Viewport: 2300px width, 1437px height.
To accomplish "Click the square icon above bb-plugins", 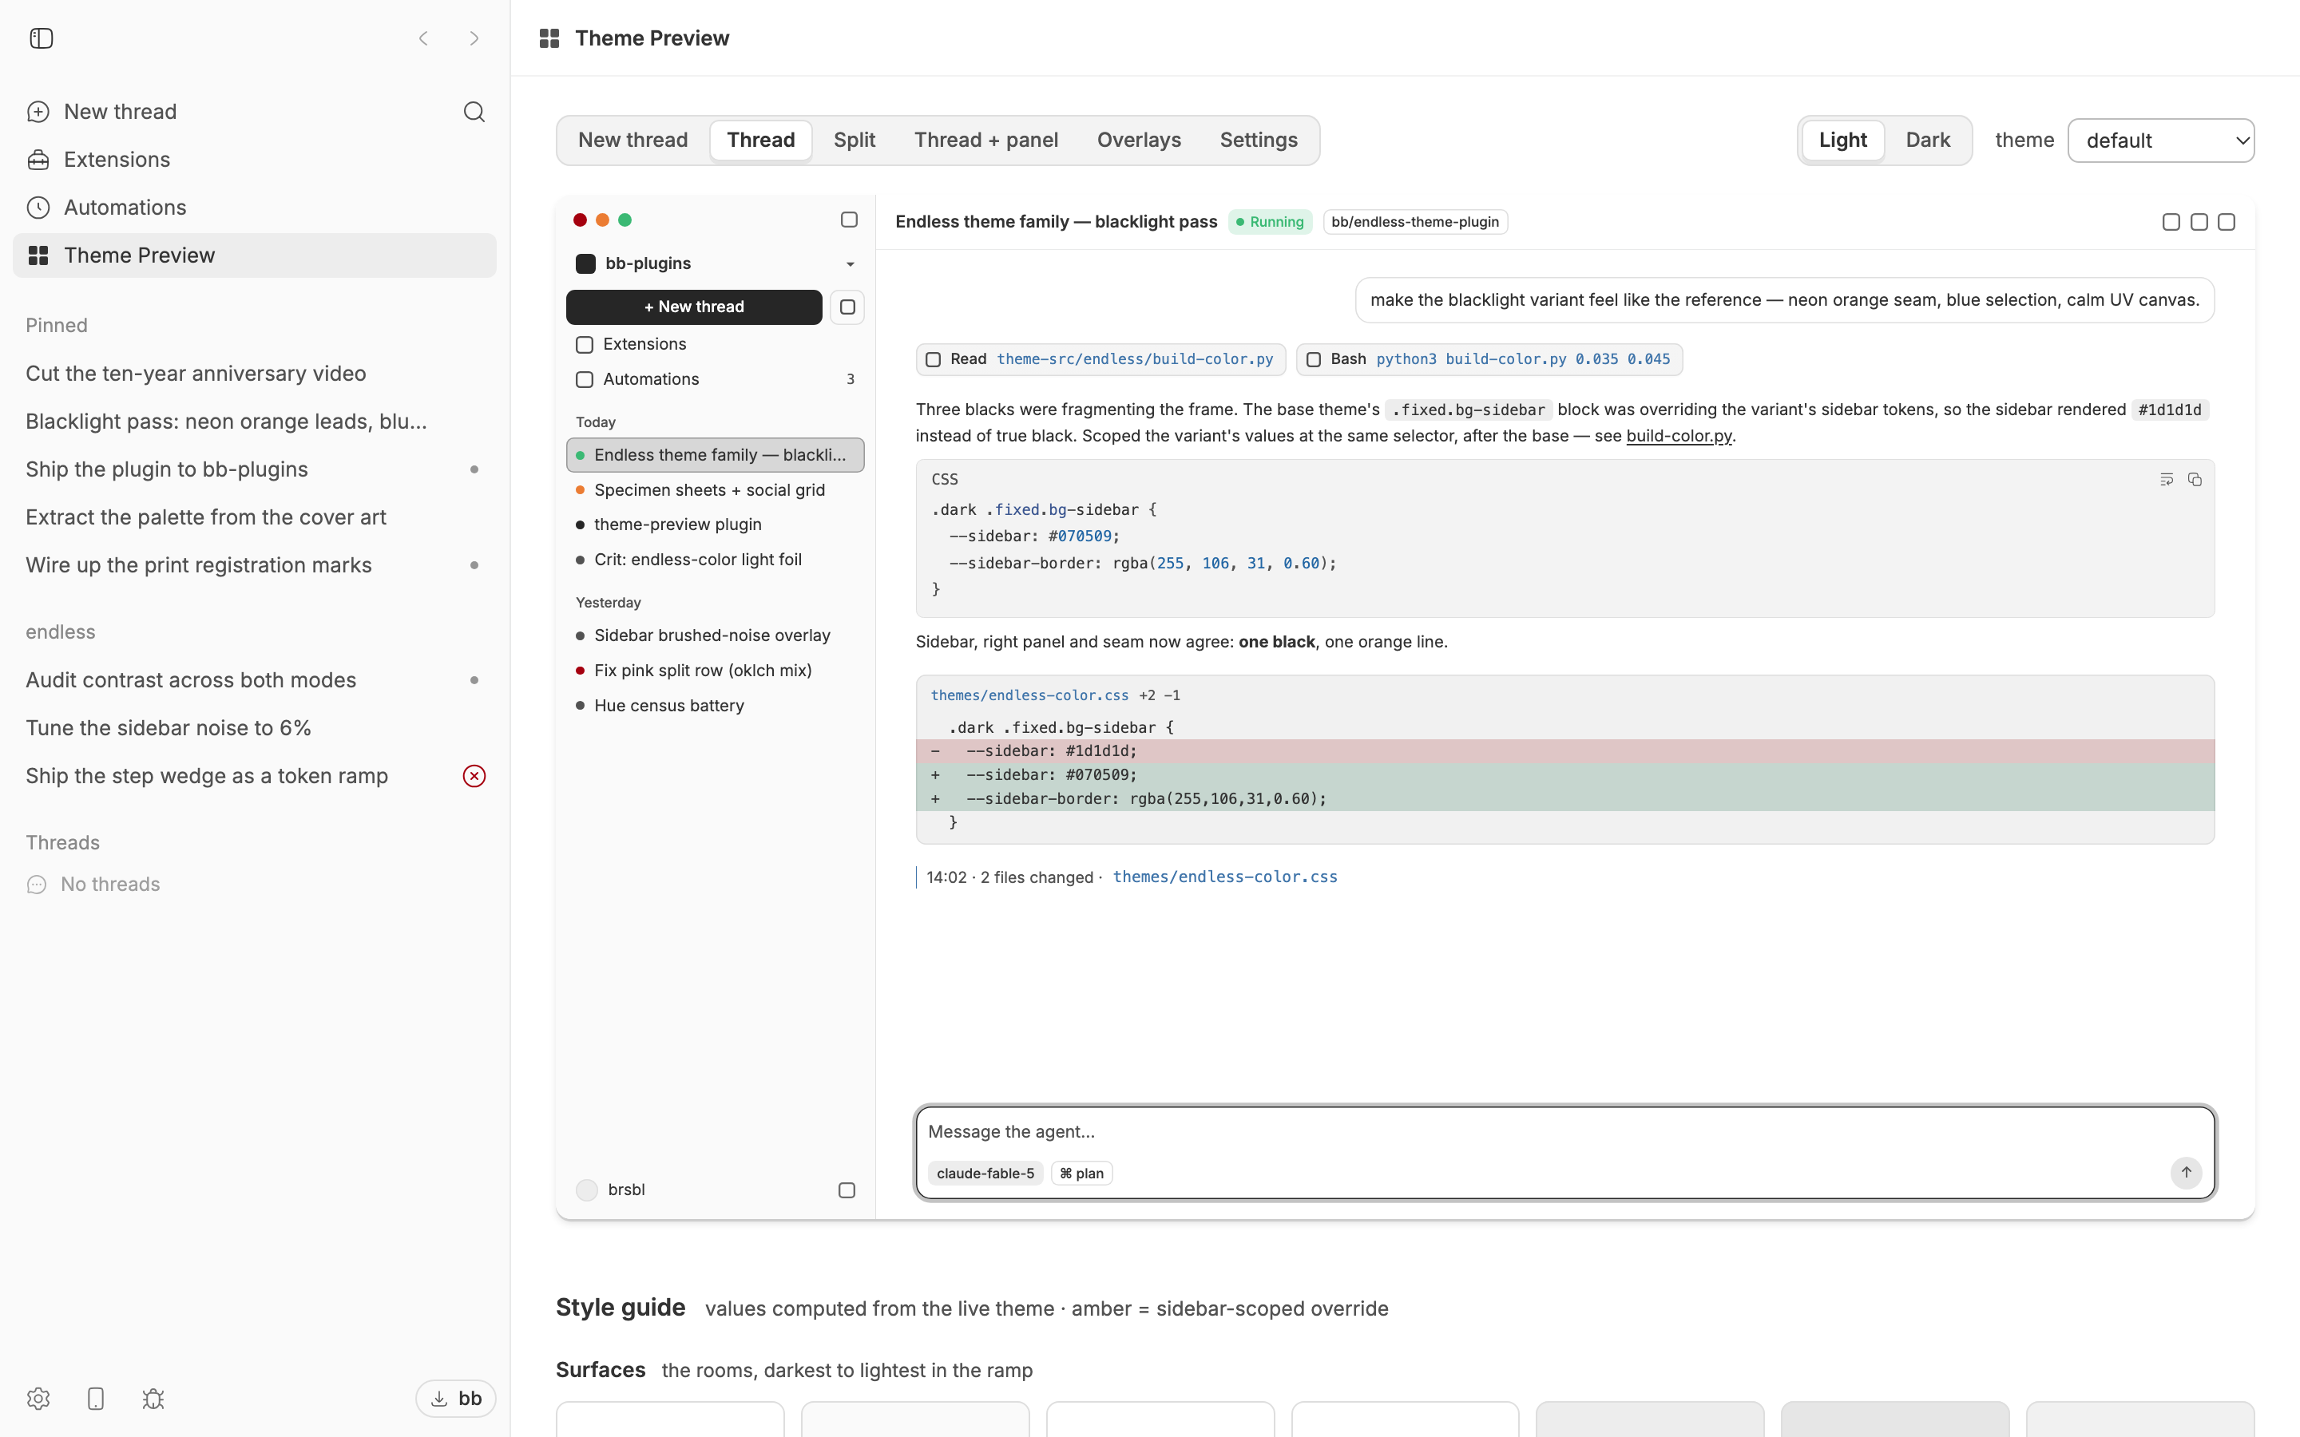I will [x=849, y=220].
